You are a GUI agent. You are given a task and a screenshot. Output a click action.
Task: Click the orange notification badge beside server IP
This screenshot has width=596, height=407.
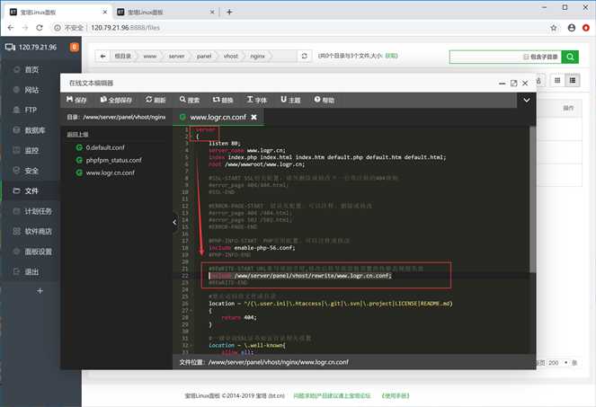[x=74, y=47]
